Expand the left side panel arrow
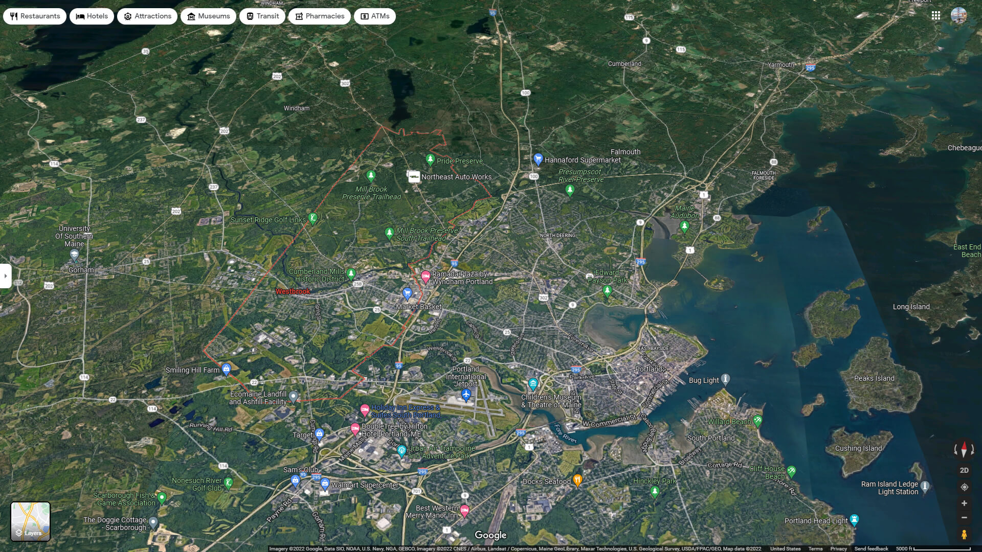This screenshot has width=982, height=552. pyautogui.click(x=6, y=275)
